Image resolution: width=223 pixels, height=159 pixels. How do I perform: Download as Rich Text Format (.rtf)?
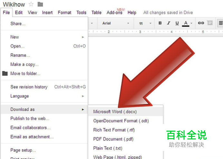coord(126,130)
